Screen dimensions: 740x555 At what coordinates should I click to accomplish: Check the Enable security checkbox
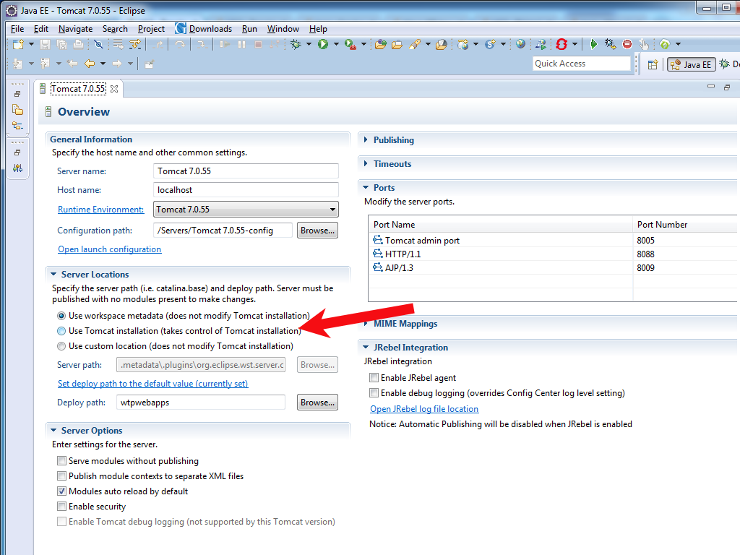click(x=61, y=506)
